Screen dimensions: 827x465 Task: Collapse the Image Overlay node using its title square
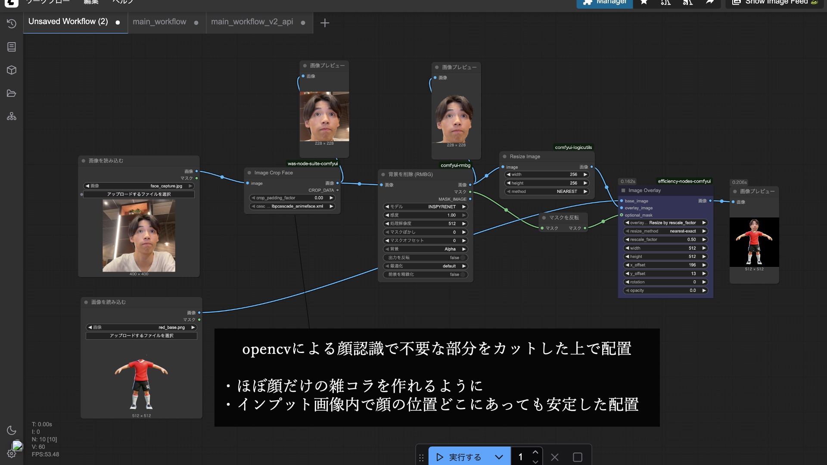(x=623, y=190)
